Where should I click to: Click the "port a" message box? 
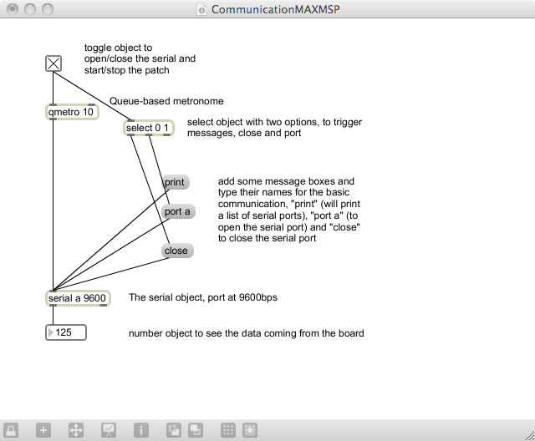pyautogui.click(x=177, y=212)
